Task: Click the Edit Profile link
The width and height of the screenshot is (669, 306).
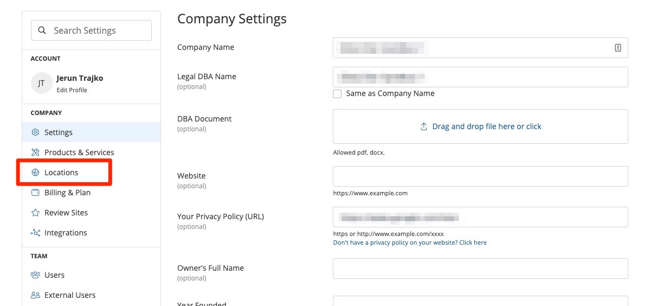Action: [72, 90]
